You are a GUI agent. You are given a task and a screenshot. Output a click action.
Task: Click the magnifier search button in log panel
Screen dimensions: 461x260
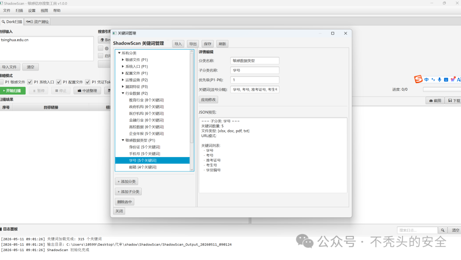coord(443,230)
